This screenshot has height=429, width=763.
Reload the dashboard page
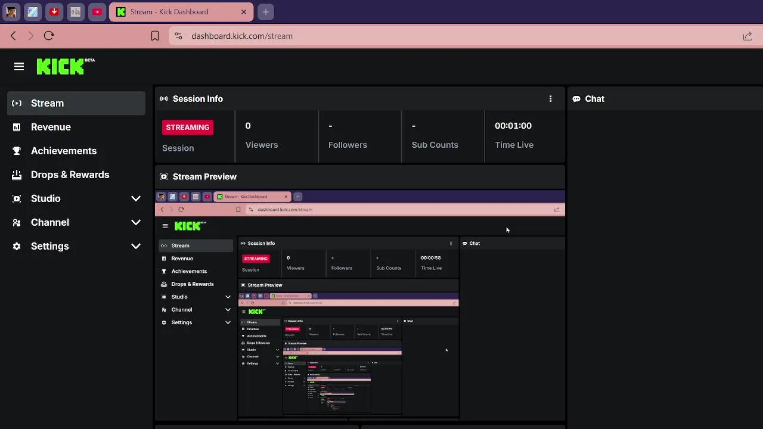point(49,36)
